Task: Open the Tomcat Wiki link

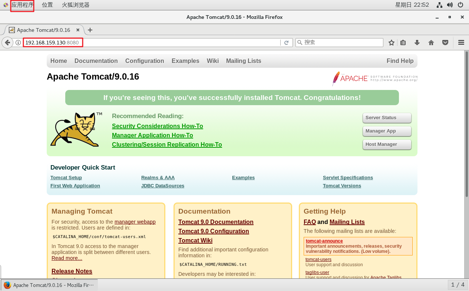Action: 195,241
